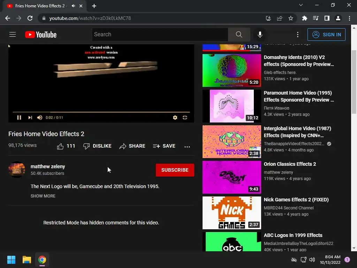Image resolution: width=357 pixels, height=268 pixels.
Task: Open a new browser tab
Action: pos(94,6)
